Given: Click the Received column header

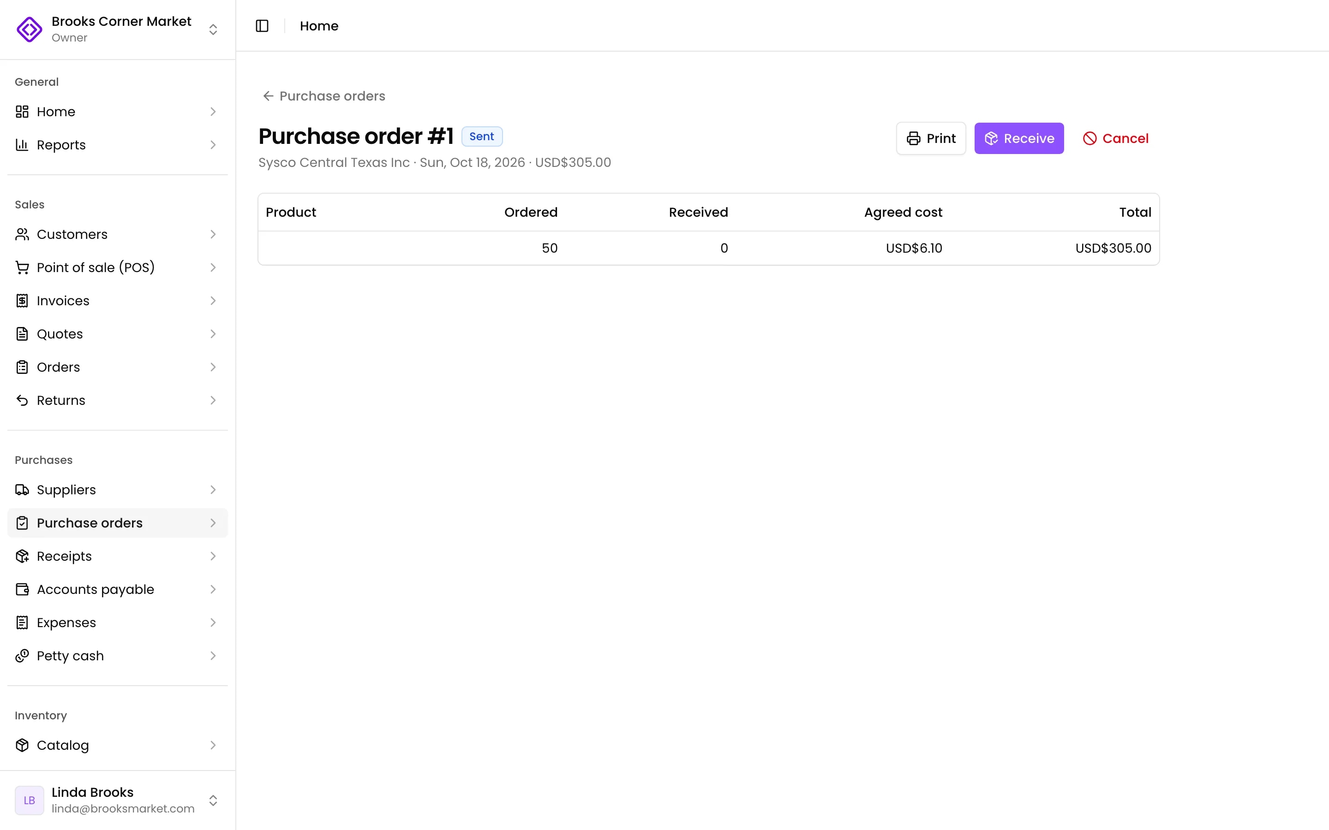Looking at the screenshot, I should tap(698, 213).
